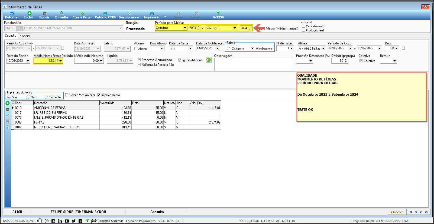
Task: Open Dias 30 dropdown
Action: (397, 48)
